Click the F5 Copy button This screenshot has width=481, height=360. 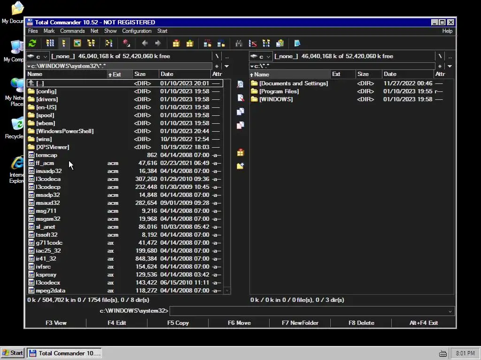pos(178,323)
